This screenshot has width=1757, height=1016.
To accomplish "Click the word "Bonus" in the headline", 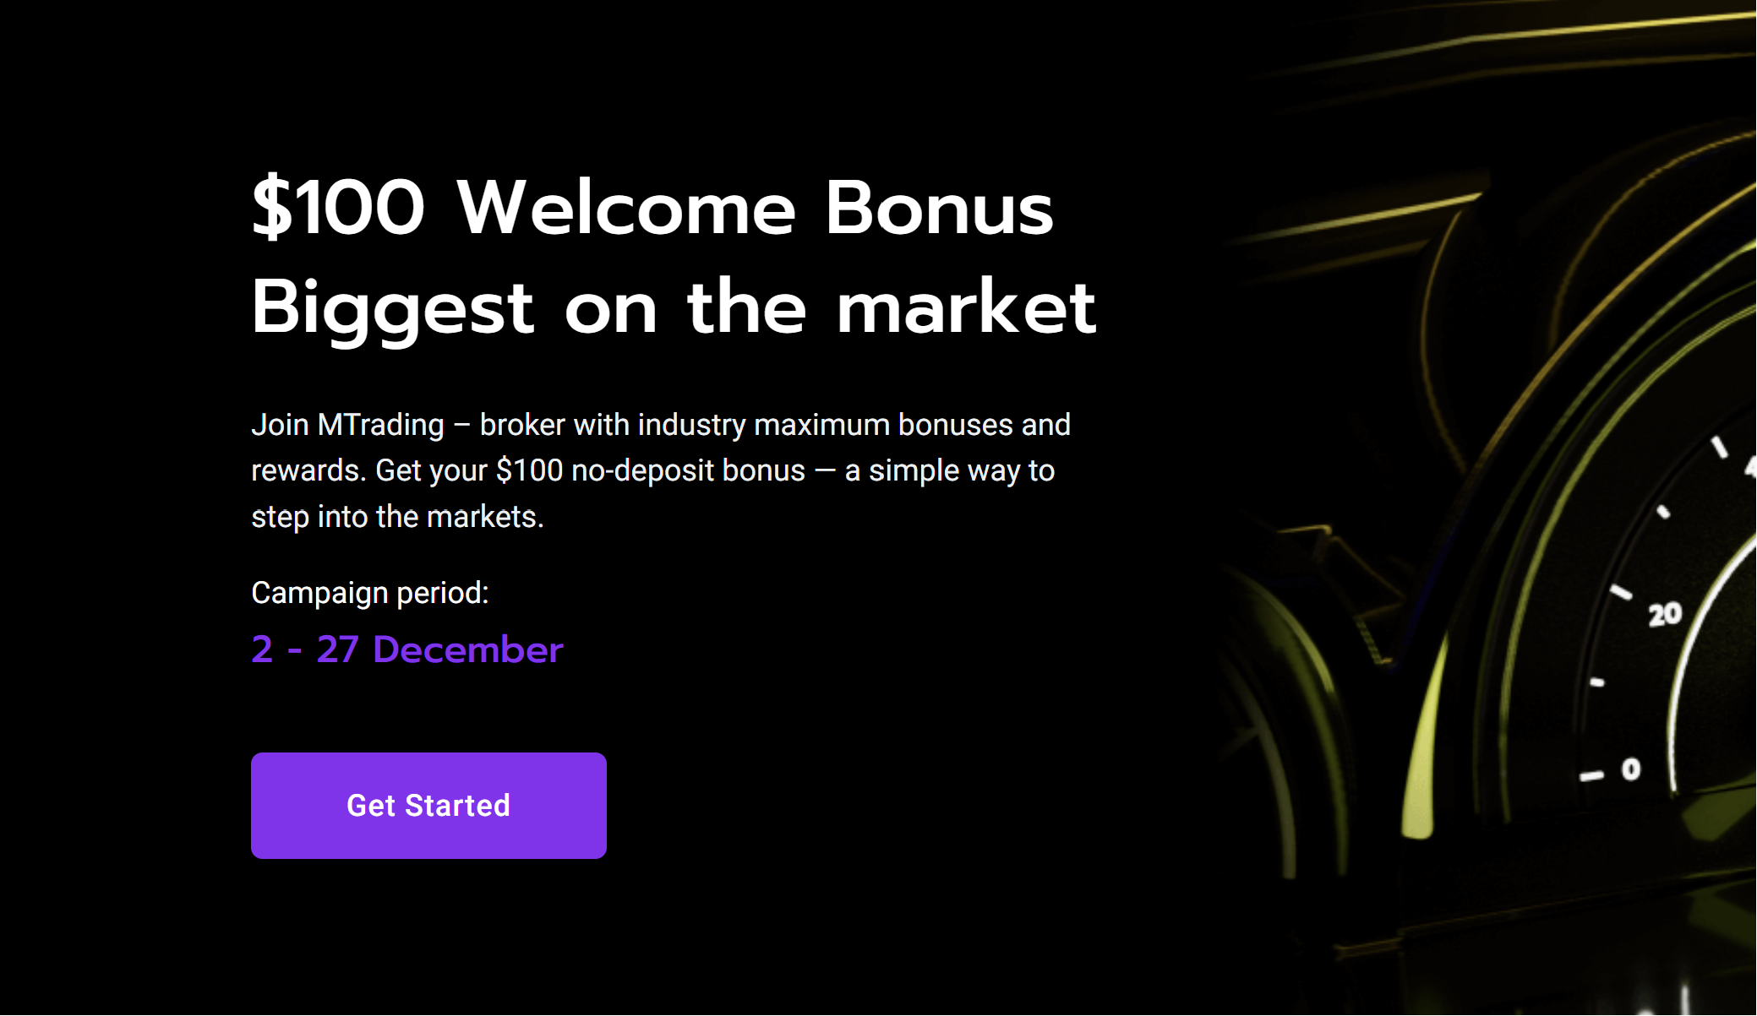I will tap(939, 208).
